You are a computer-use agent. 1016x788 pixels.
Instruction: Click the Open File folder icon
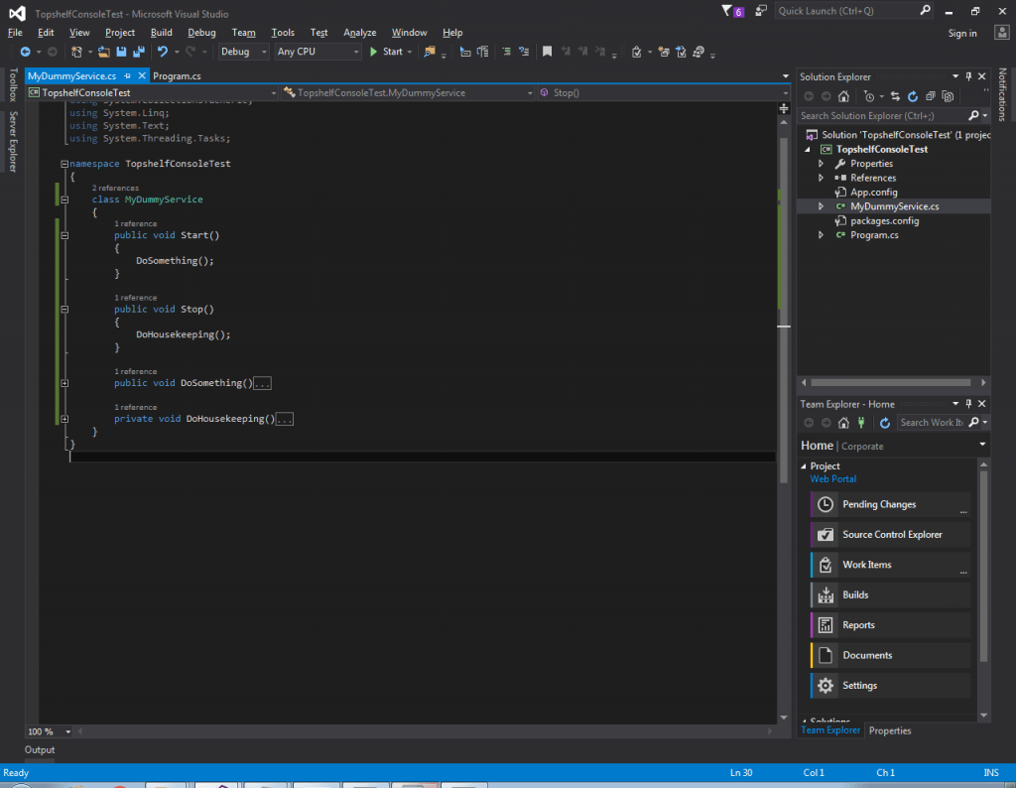click(x=103, y=52)
